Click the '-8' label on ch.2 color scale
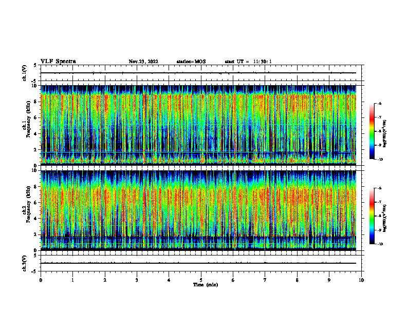 [379, 217]
